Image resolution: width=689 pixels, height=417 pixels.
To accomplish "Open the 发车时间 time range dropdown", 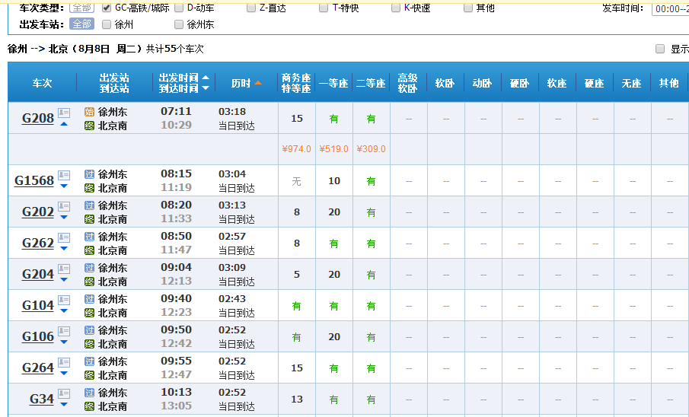I will coord(670,9).
